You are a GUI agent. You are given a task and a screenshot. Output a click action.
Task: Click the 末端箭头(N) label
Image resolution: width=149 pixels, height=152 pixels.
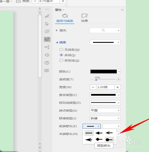[68, 134]
